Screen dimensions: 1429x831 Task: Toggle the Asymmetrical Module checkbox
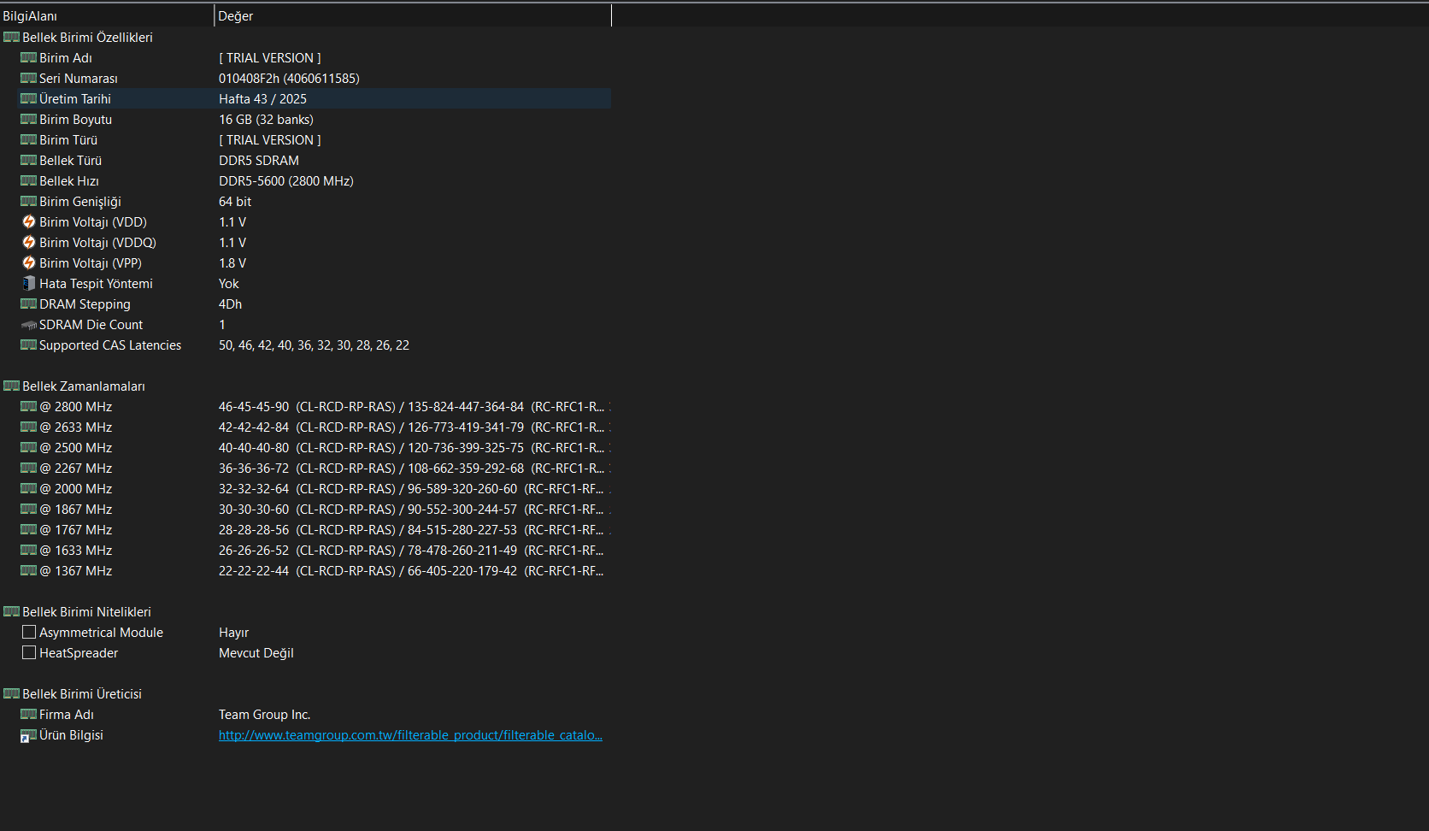pyautogui.click(x=29, y=633)
